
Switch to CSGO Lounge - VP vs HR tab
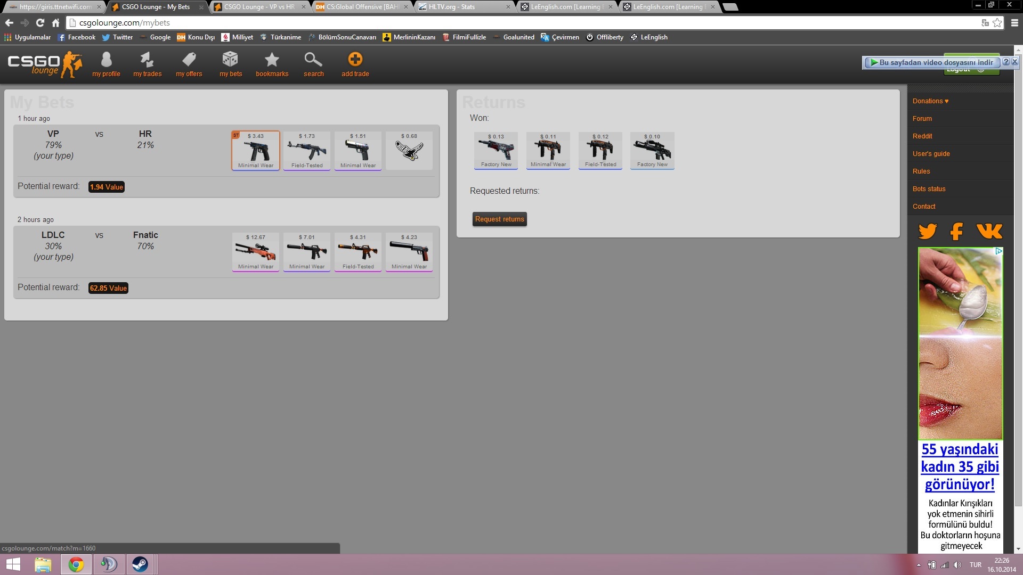coord(259,7)
